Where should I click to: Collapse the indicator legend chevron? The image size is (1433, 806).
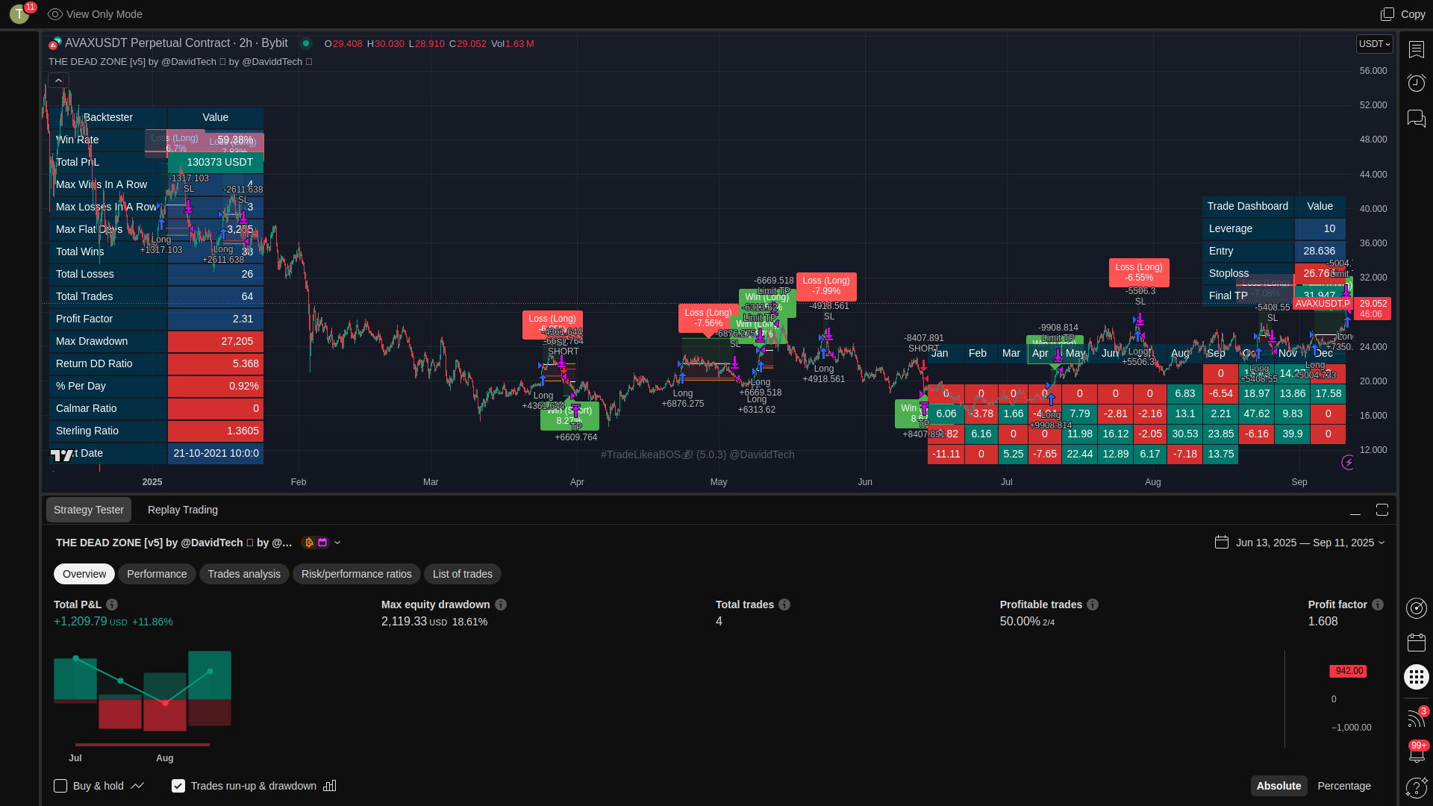coord(58,81)
